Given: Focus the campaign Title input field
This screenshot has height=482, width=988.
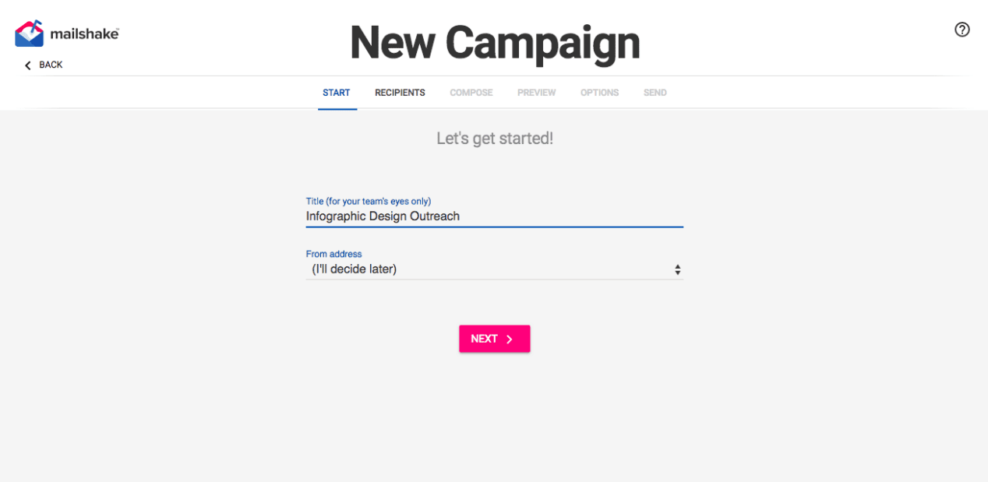Looking at the screenshot, I should click(x=494, y=216).
